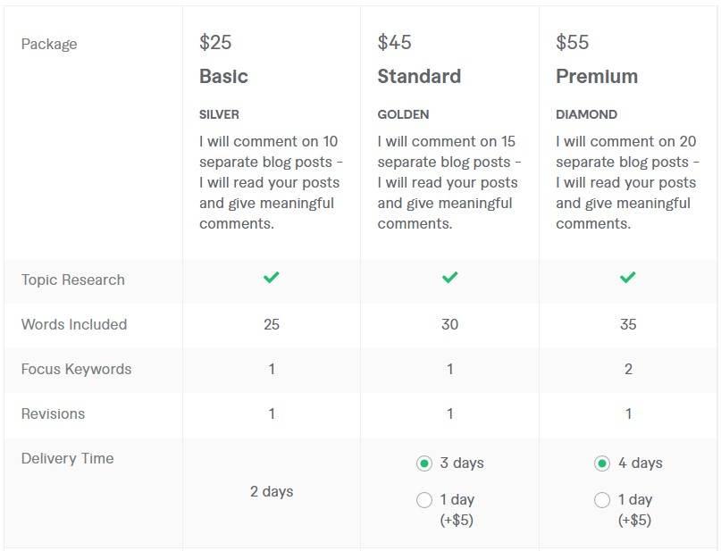Click the green checkmark under Premium Topic Research
The image size is (721, 551).
[x=628, y=279]
